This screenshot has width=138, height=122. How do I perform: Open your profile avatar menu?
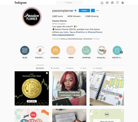[x=123, y=3]
